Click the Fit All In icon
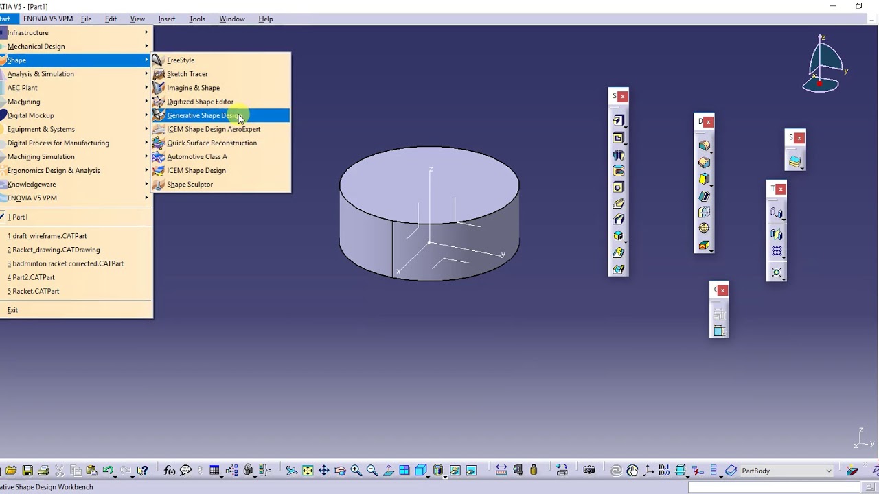Image resolution: width=879 pixels, height=494 pixels. point(308,471)
